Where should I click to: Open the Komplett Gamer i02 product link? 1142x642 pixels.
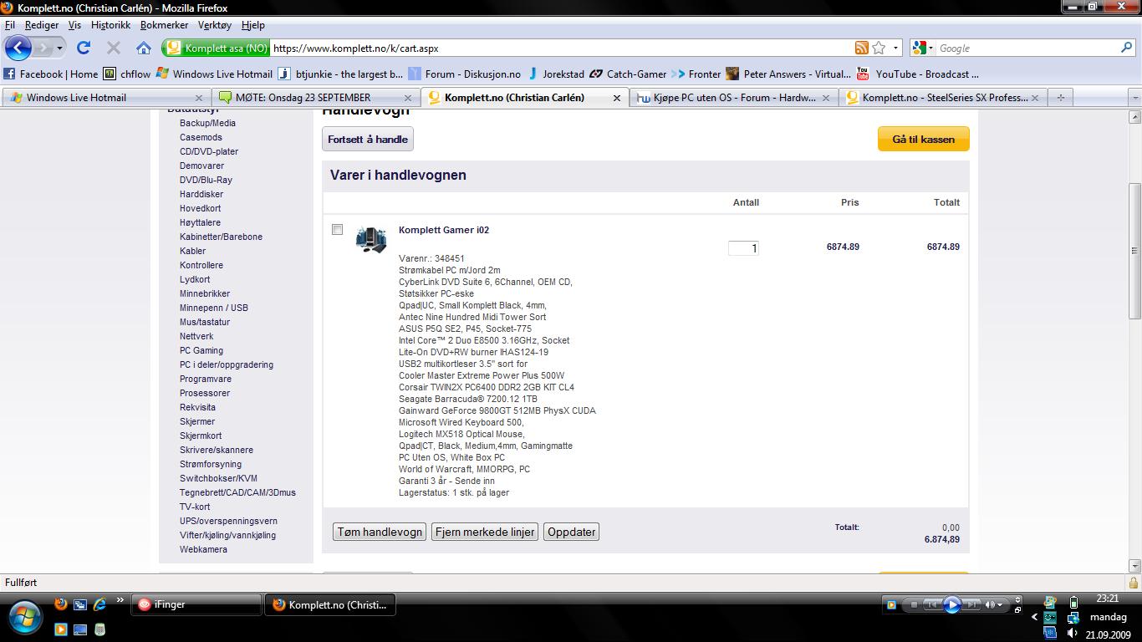(x=444, y=230)
